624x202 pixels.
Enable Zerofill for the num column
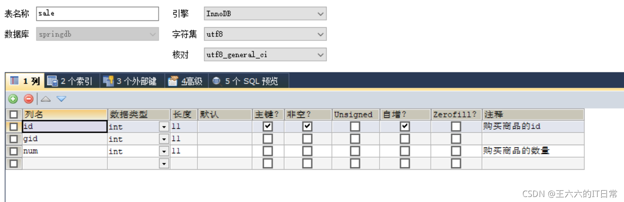(456, 151)
